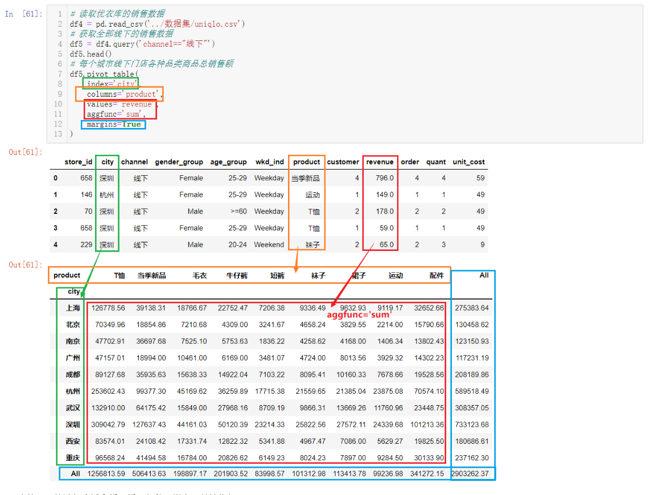Viewport: 650px width, 495px height.
Task: Click the df4.query channel code line
Action: pos(142,43)
